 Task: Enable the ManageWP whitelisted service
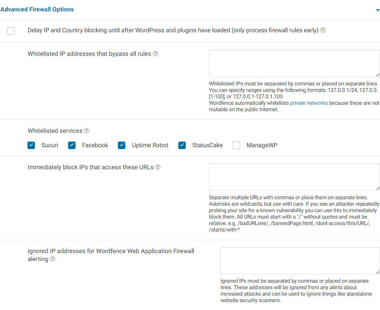point(236,145)
